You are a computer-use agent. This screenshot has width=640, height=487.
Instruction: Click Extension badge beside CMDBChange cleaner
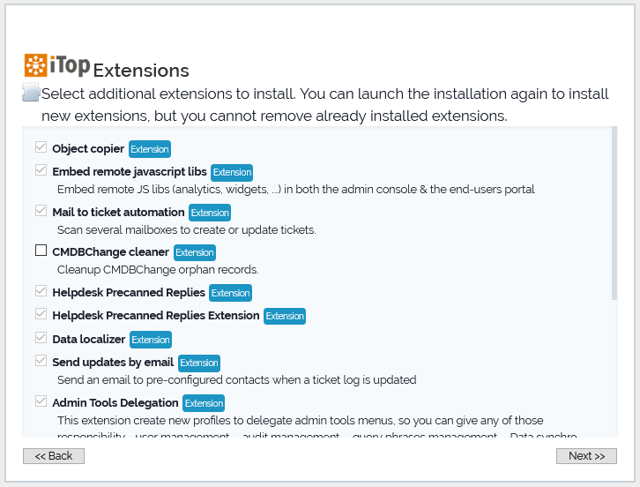coord(195,252)
